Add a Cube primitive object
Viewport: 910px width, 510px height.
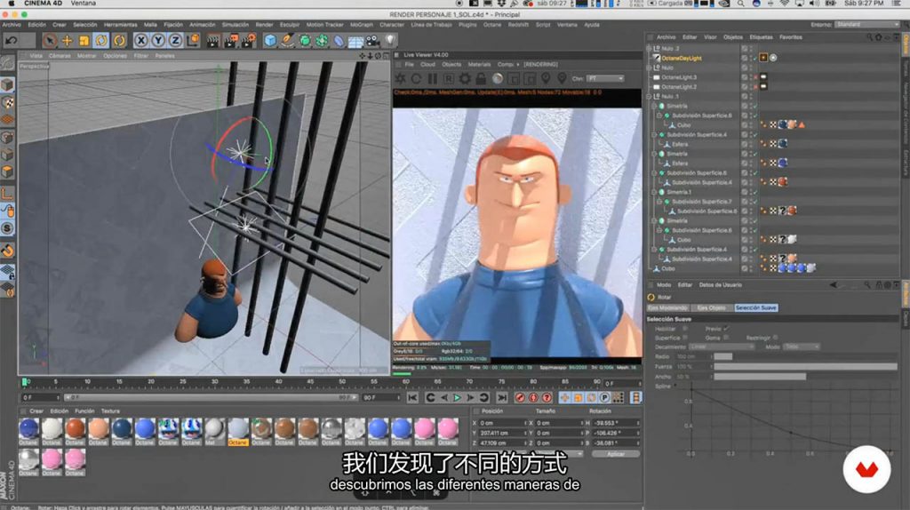pyautogui.click(x=270, y=40)
